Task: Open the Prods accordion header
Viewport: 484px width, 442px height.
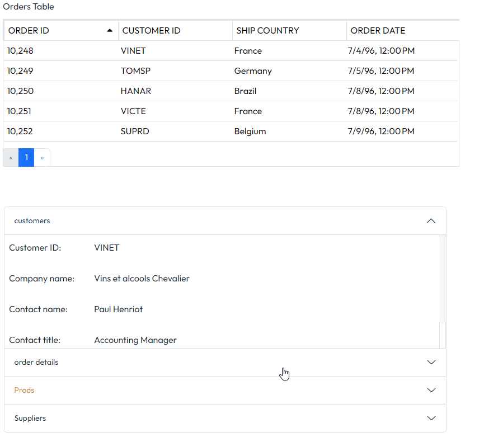Action: tap(225, 390)
